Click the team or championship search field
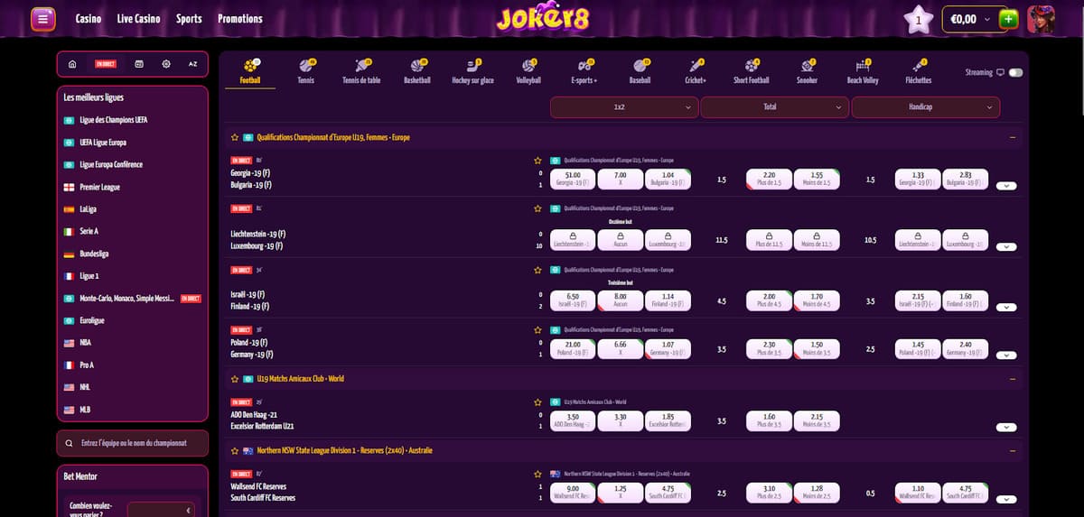Viewport: 1084px width, 517px height. pos(132,443)
